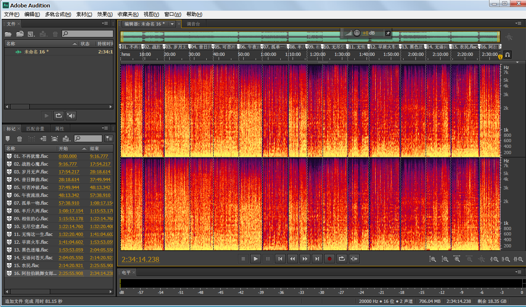Click the Record button in transport controls

coord(329,259)
